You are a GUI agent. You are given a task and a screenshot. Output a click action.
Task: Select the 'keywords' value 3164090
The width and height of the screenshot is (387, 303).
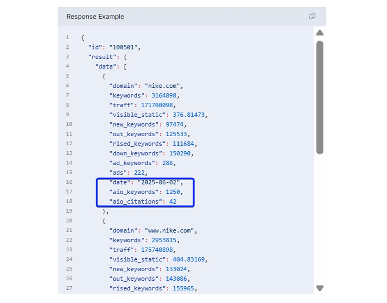click(x=164, y=95)
